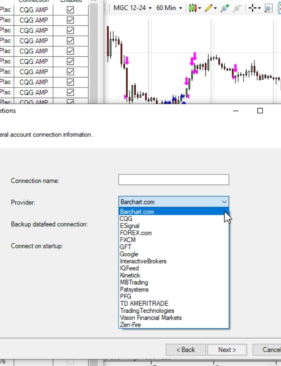Click the 'account connection information.' text
281x366 pixels.
coord(51,135)
